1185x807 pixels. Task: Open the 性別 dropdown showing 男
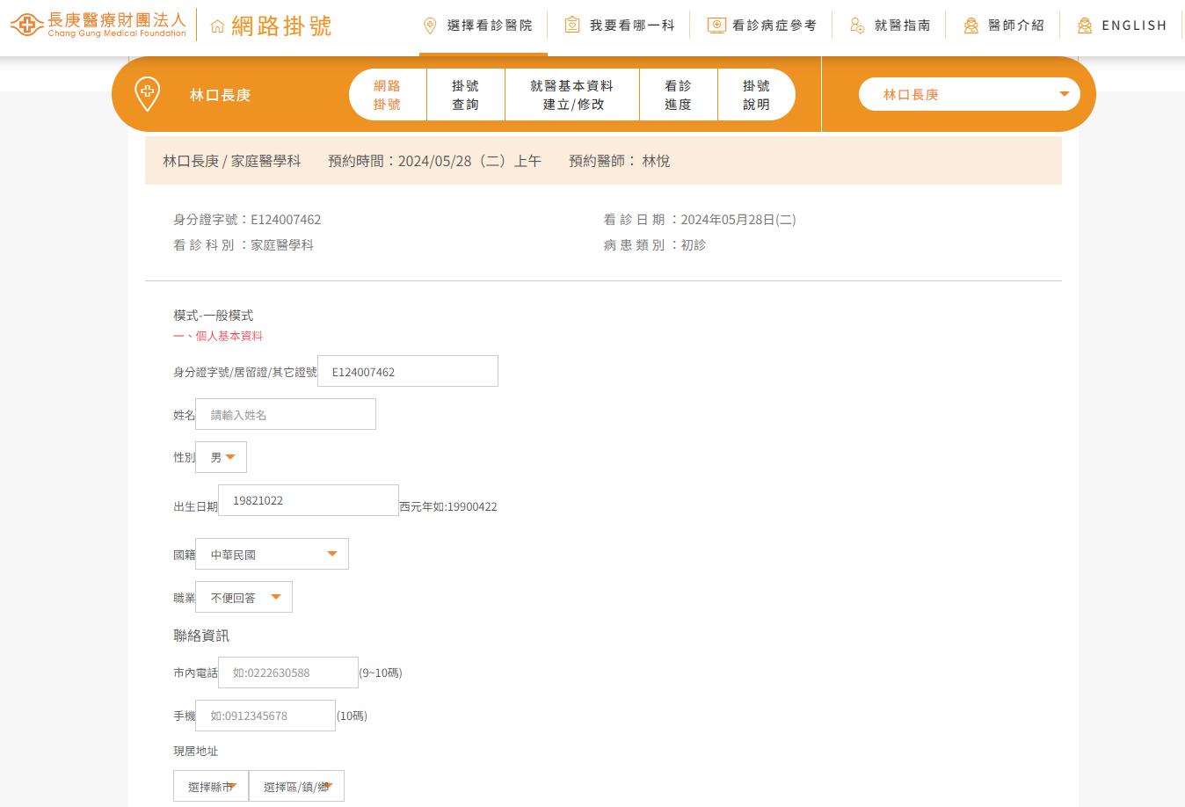pos(222,457)
